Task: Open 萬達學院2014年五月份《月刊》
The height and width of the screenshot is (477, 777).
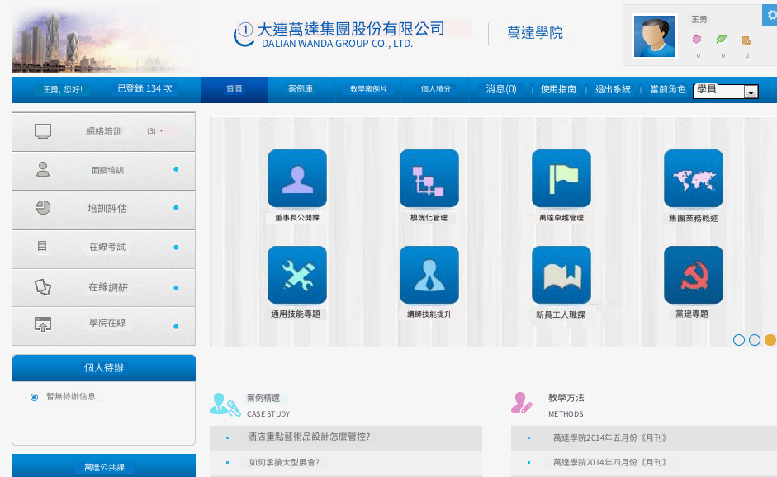Action: (610, 438)
